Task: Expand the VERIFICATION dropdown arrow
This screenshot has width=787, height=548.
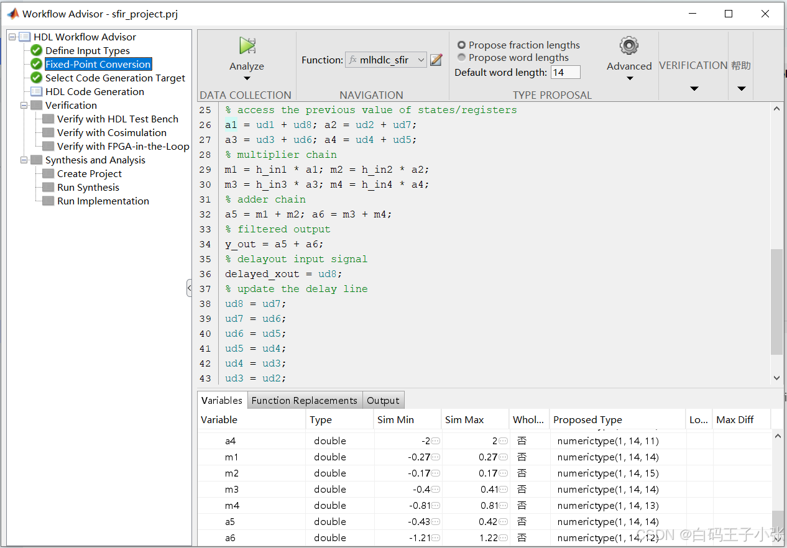Action: tap(694, 88)
